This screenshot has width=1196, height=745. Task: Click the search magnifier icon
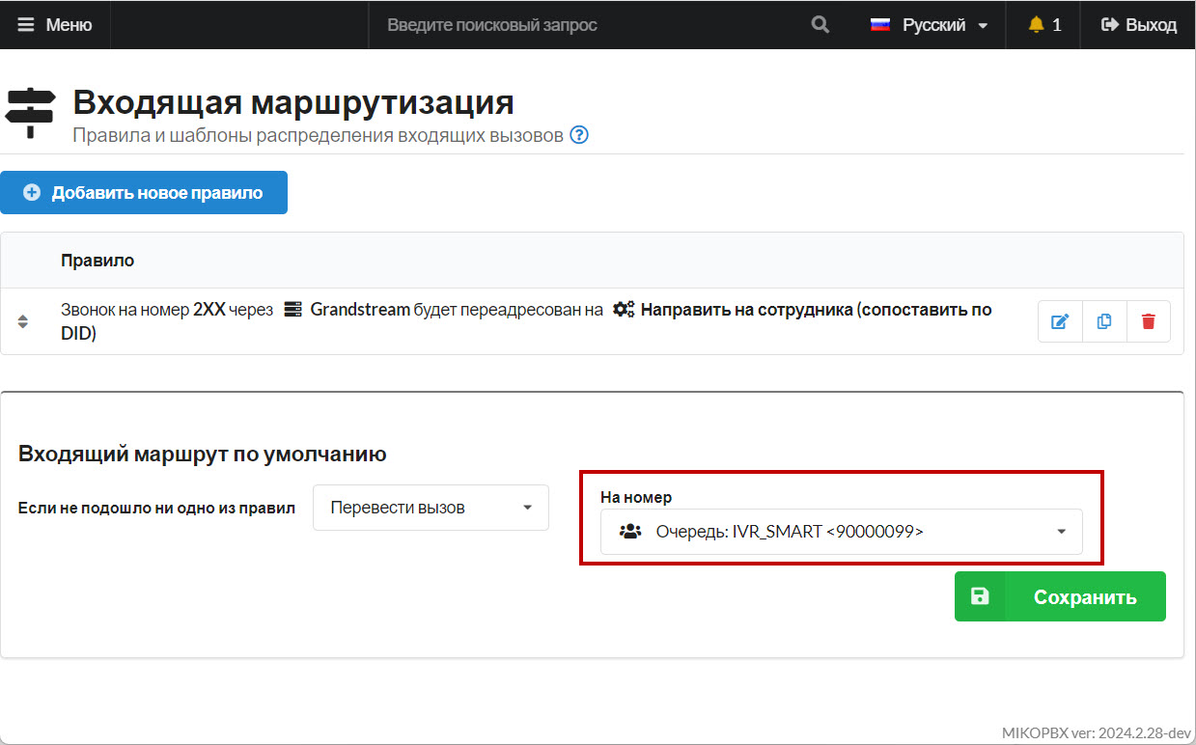(x=820, y=25)
